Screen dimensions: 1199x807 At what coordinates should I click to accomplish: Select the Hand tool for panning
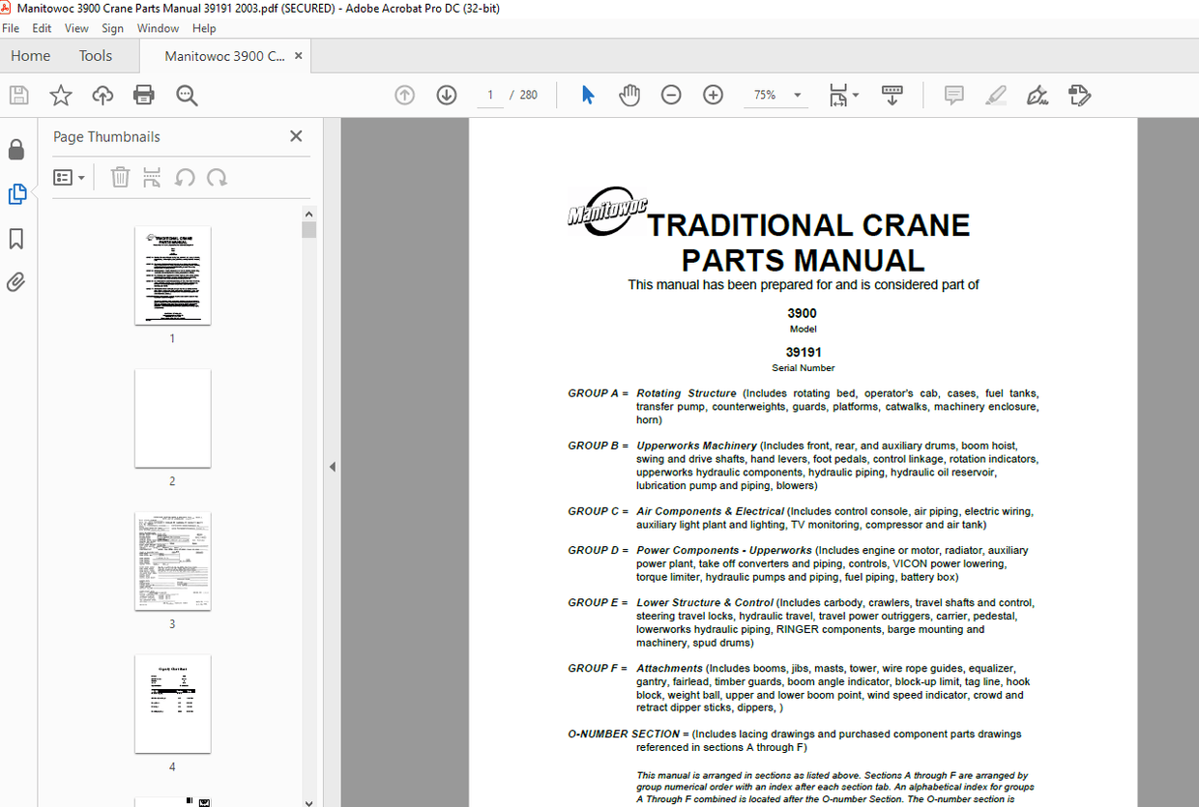click(629, 95)
